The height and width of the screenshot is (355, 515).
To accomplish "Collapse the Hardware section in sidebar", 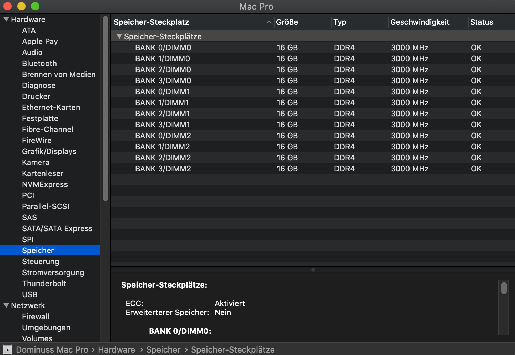I will [x=6, y=19].
